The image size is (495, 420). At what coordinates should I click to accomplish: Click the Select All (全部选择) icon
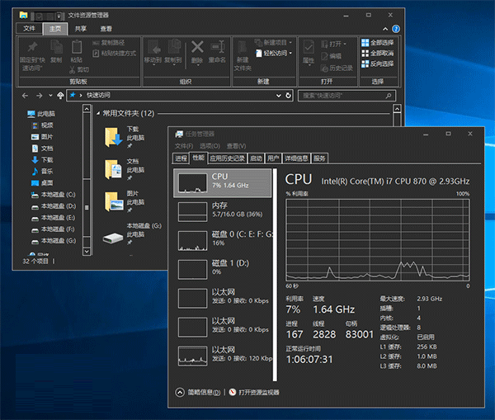[364, 43]
